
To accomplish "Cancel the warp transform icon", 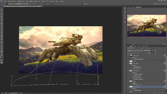I will pyautogui.click(x=85, y=4).
